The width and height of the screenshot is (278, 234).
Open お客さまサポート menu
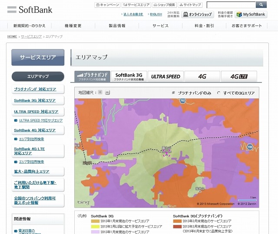[247, 26]
